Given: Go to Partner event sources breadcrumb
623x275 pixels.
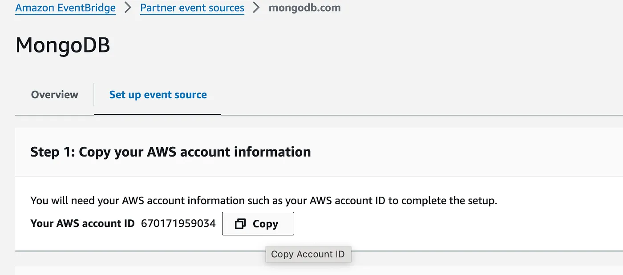Looking at the screenshot, I should click(x=192, y=8).
